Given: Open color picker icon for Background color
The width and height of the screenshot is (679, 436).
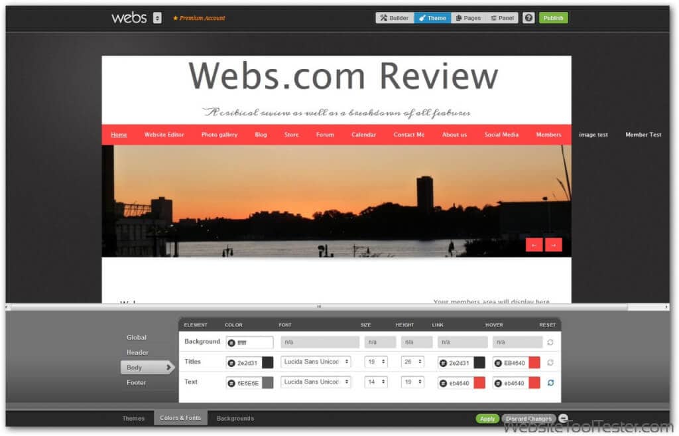Looking at the screenshot, I should point(231,343).
